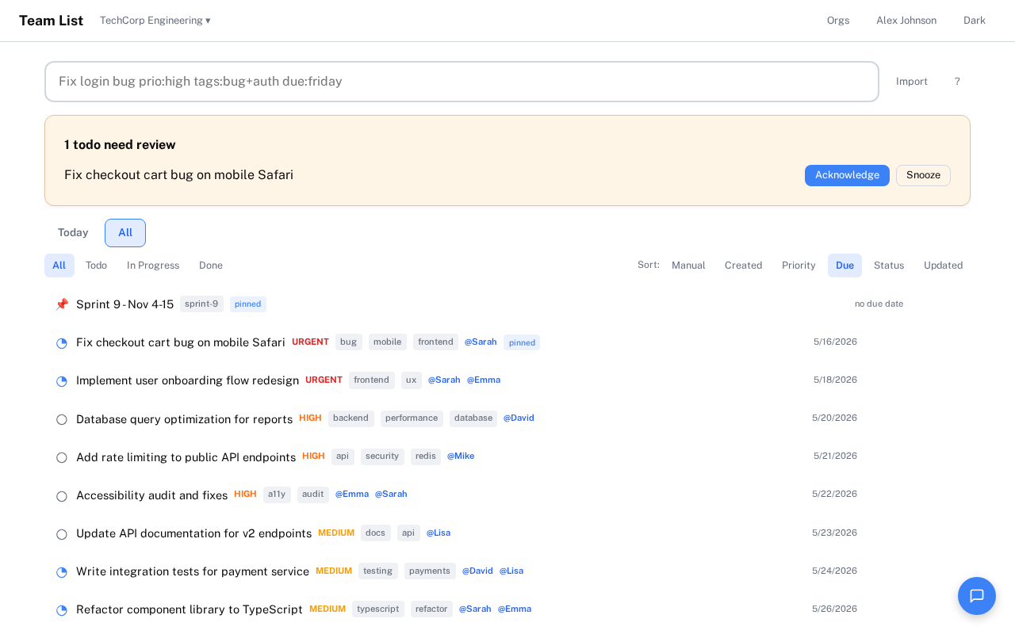Click the @David assignee on database row

click(x=519, y=418)
